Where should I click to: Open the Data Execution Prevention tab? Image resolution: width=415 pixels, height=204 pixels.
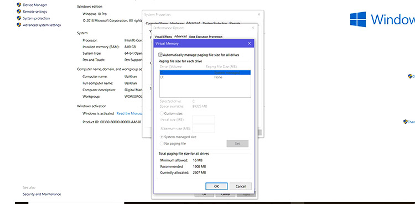tap(206, 37)
